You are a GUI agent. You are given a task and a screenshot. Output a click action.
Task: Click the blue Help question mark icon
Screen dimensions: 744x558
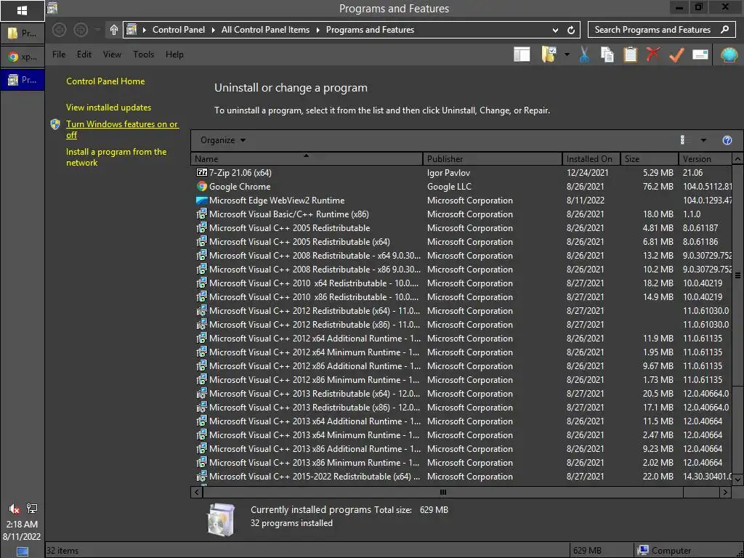(x=727, y=140)
